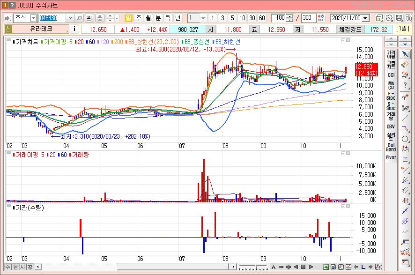
Task: Select the circle shape drawing tool
Action: tap(405, 139)
